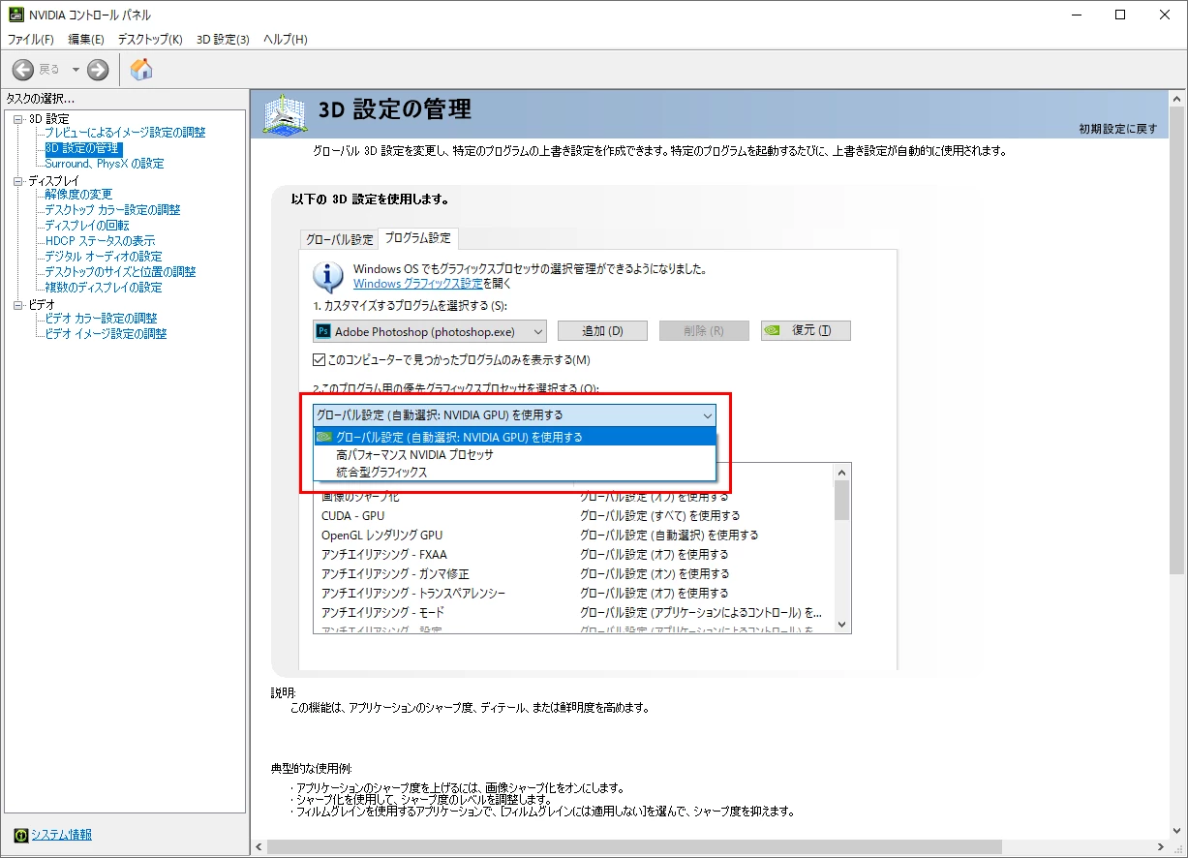Click the settings list scroll up arrow

pyautogui.click(x=841, y=471)
